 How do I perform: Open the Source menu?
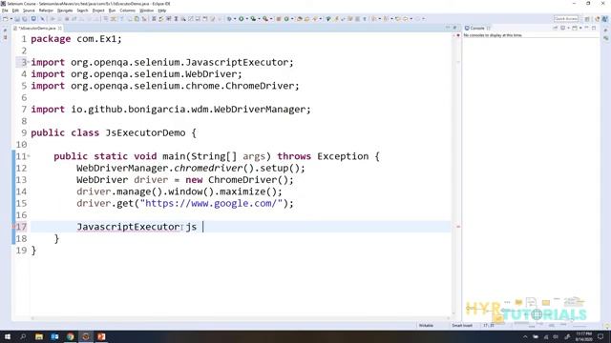[29, 10]
